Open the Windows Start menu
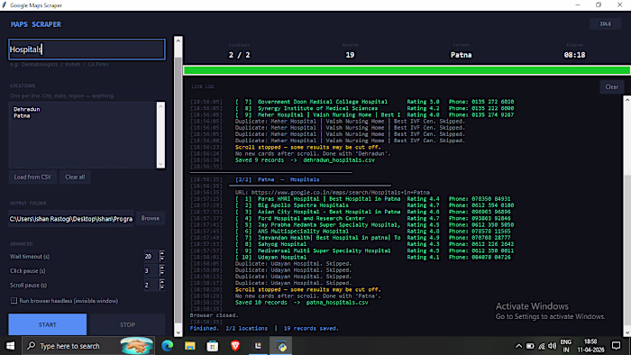The width and height of the screenshot is (631, 355). pyautogui.click(x=10, y=346)
